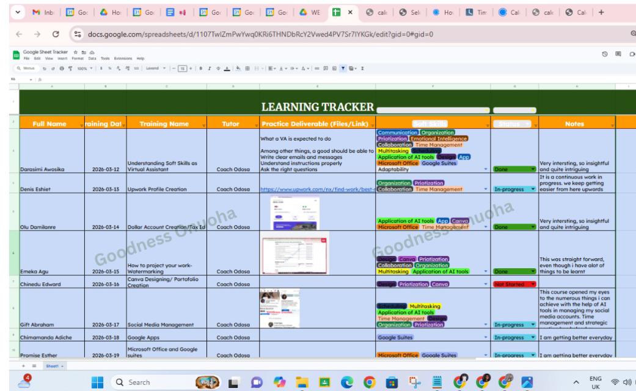Viewport: 636px width, 391px height.
Task: Apply percent format from toolbar
Action: 109,68
